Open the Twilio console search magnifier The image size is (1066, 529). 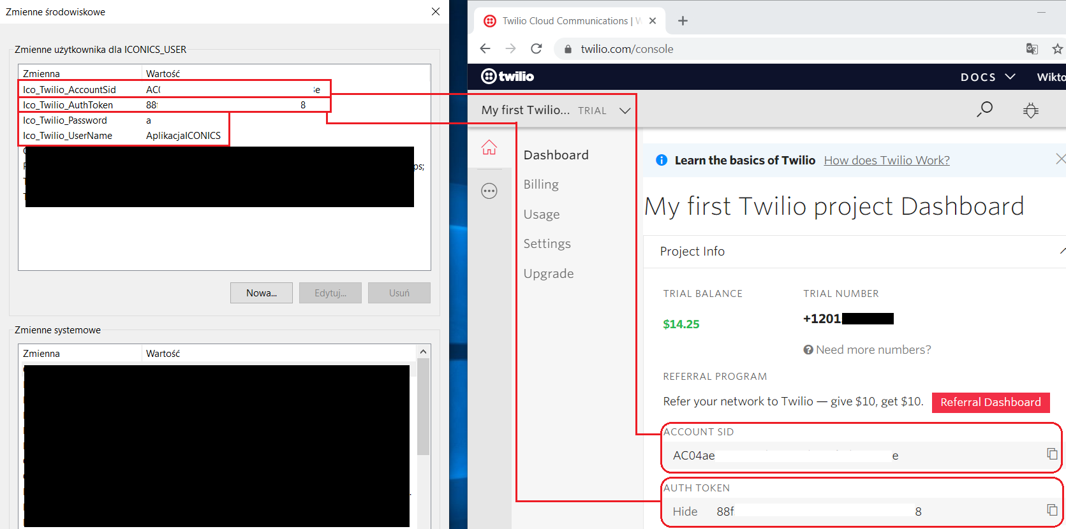point(985,109)
